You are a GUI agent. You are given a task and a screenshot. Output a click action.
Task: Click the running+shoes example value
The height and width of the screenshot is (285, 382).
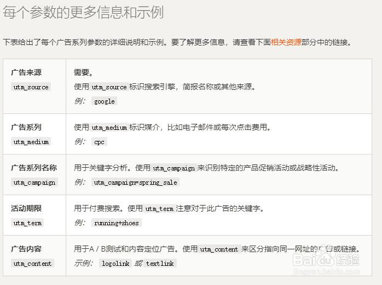[117, 223]
